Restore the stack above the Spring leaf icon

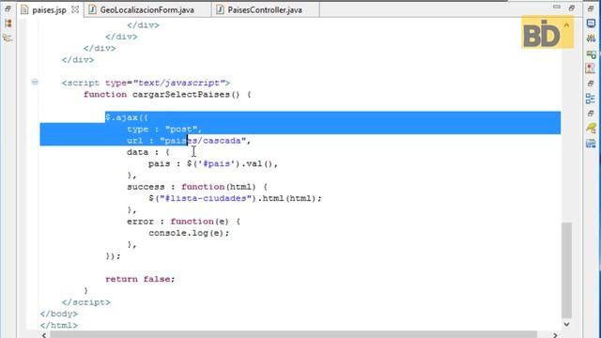(591, 114)
